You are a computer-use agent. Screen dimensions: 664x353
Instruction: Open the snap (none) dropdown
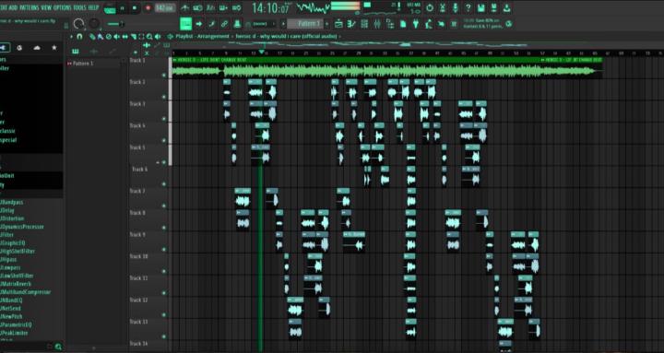(261, 24)
